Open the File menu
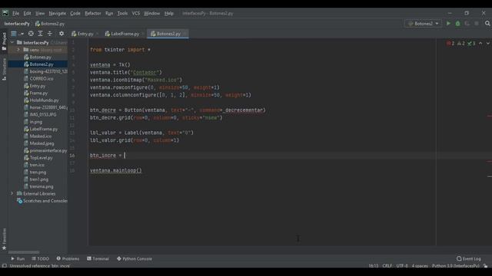Viewport: 492px width, 276px height. coord(15,14)
